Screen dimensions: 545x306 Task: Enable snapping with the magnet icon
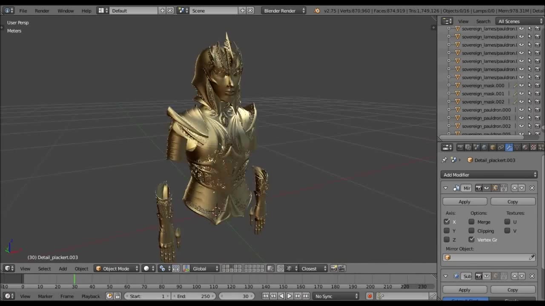tap(280, 268)
